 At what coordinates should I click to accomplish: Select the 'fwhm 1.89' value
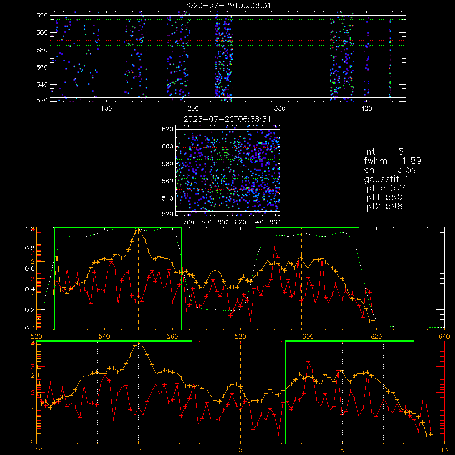point(393,161)
